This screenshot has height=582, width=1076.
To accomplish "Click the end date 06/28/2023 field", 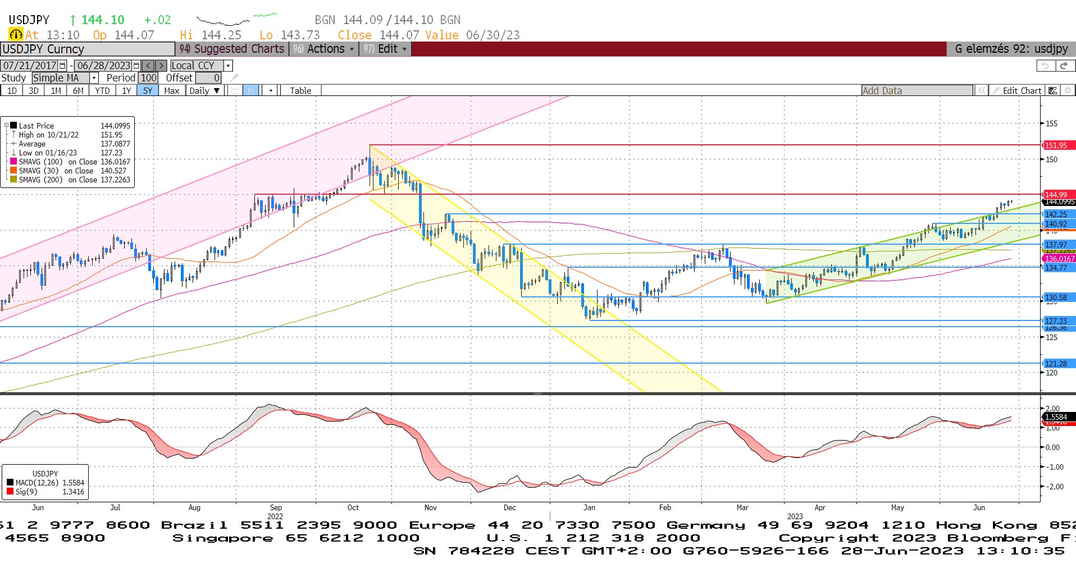I will pyautogui.click(x=103, y=66).
